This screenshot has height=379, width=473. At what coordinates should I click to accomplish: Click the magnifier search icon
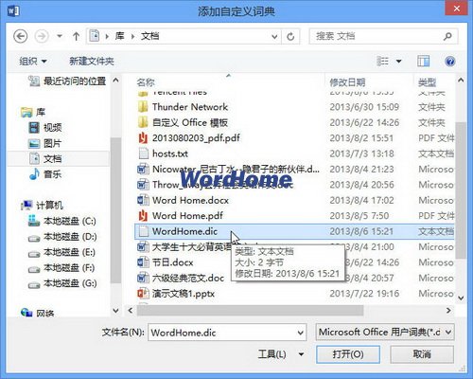tap(447, 37)
